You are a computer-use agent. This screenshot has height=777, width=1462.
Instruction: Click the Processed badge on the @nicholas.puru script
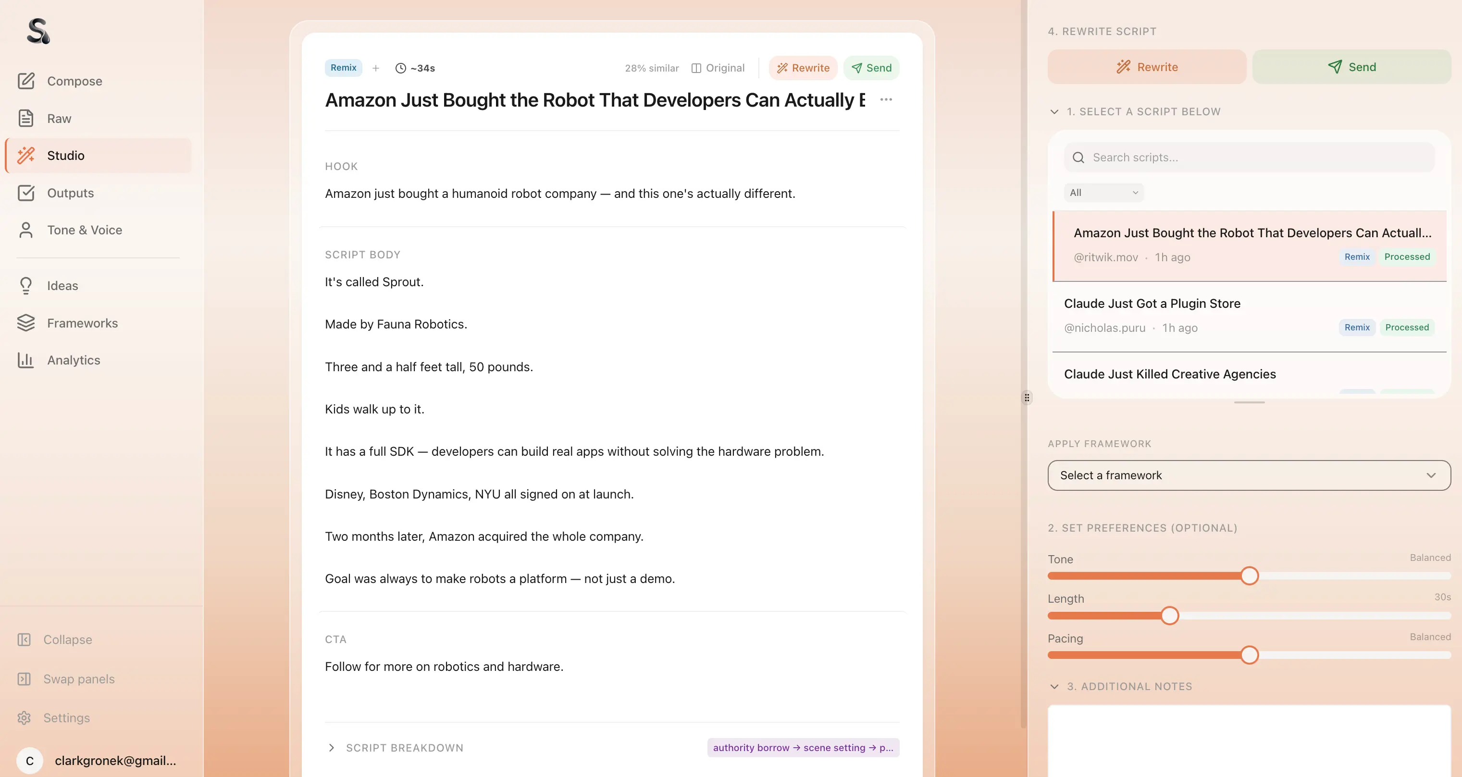1407,327
